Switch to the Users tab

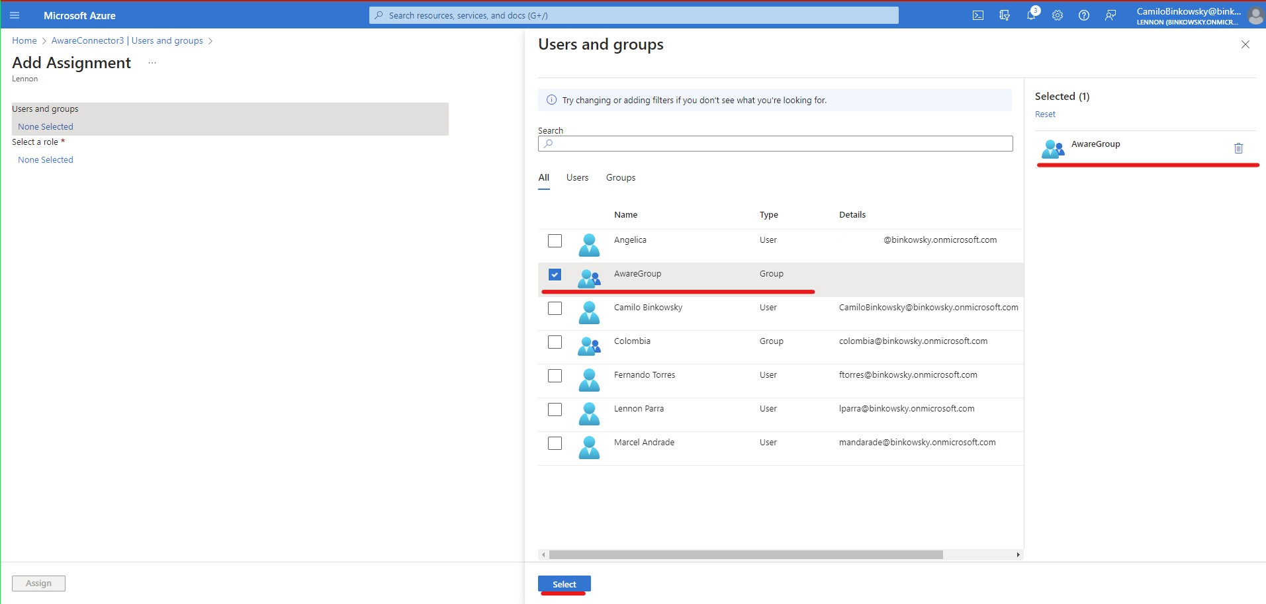pyautogui.click(x=576, y=177)
